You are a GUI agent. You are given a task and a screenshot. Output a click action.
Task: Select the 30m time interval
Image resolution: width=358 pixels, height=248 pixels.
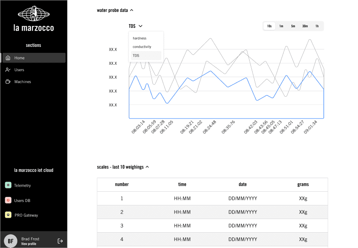(x=305, y=26)
